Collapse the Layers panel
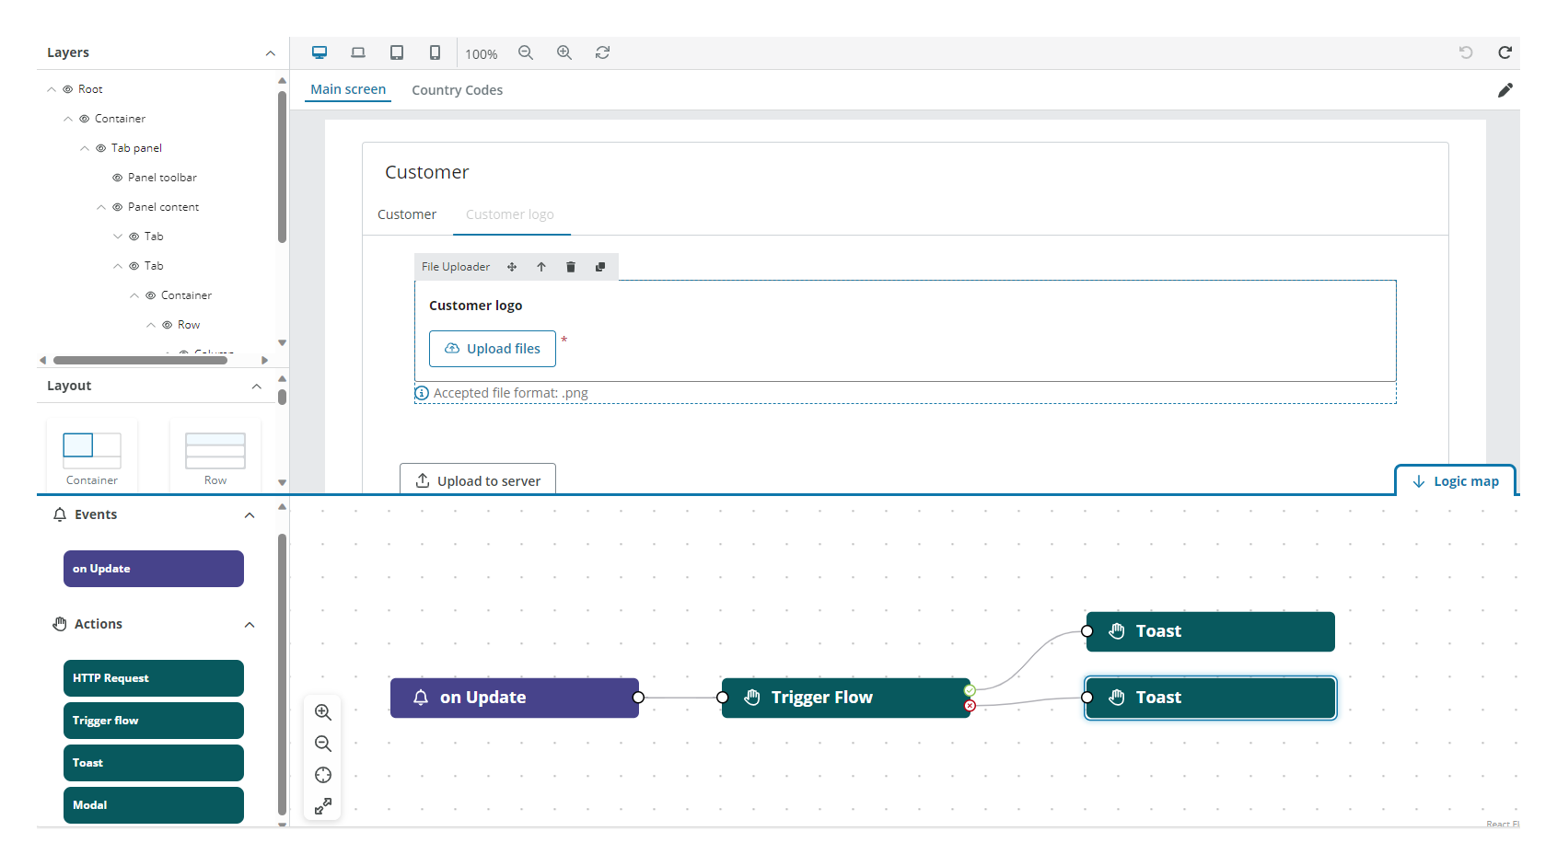1557x866 pixels. [x=270, y=52]
